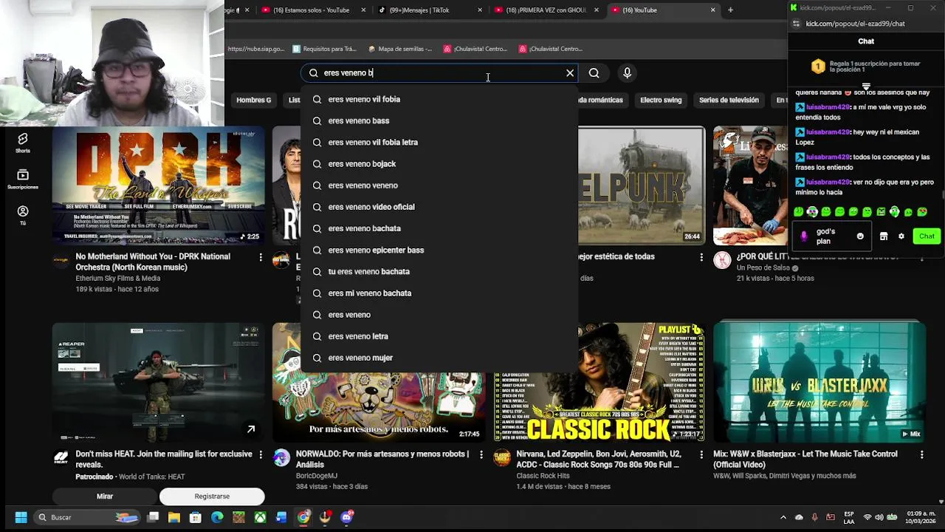
Task: Click the purple microphone icon in chat input
Action: (804, 236)
